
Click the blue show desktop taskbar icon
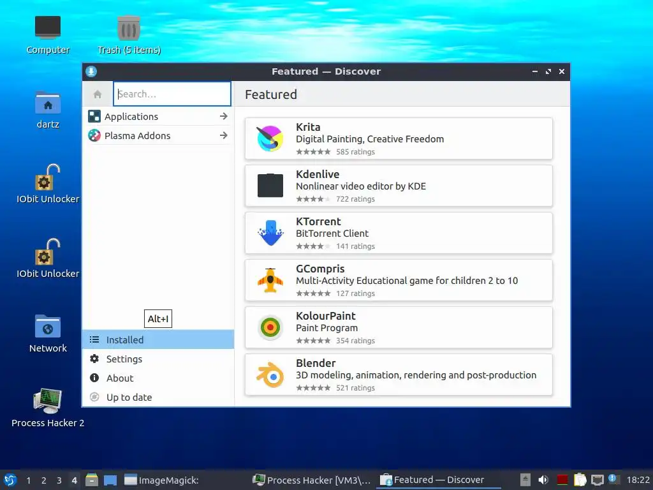pyautogui.click(x=110, y=480)
